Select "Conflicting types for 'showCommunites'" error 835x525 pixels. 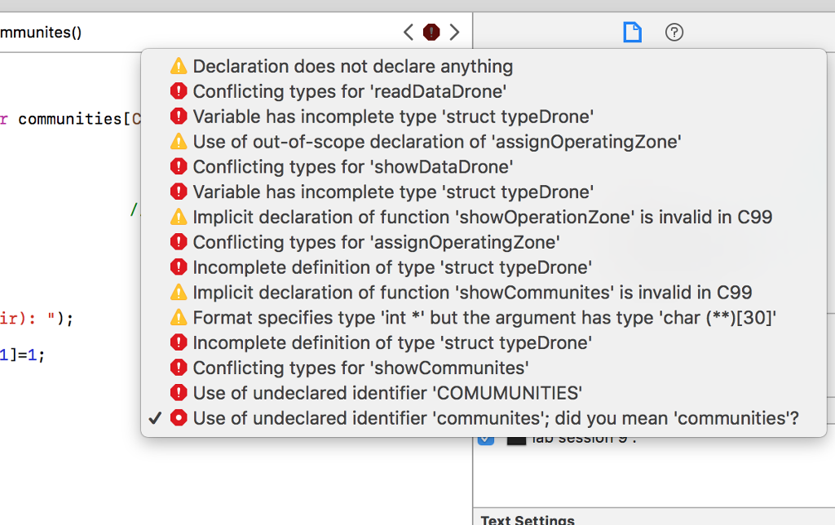tap(484, 368)
